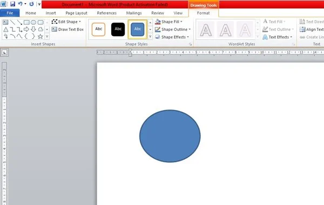Click the indent marker on horizontal ruler
The height and width of the screenshot is (205, 324).
click(x=130, y=53)
